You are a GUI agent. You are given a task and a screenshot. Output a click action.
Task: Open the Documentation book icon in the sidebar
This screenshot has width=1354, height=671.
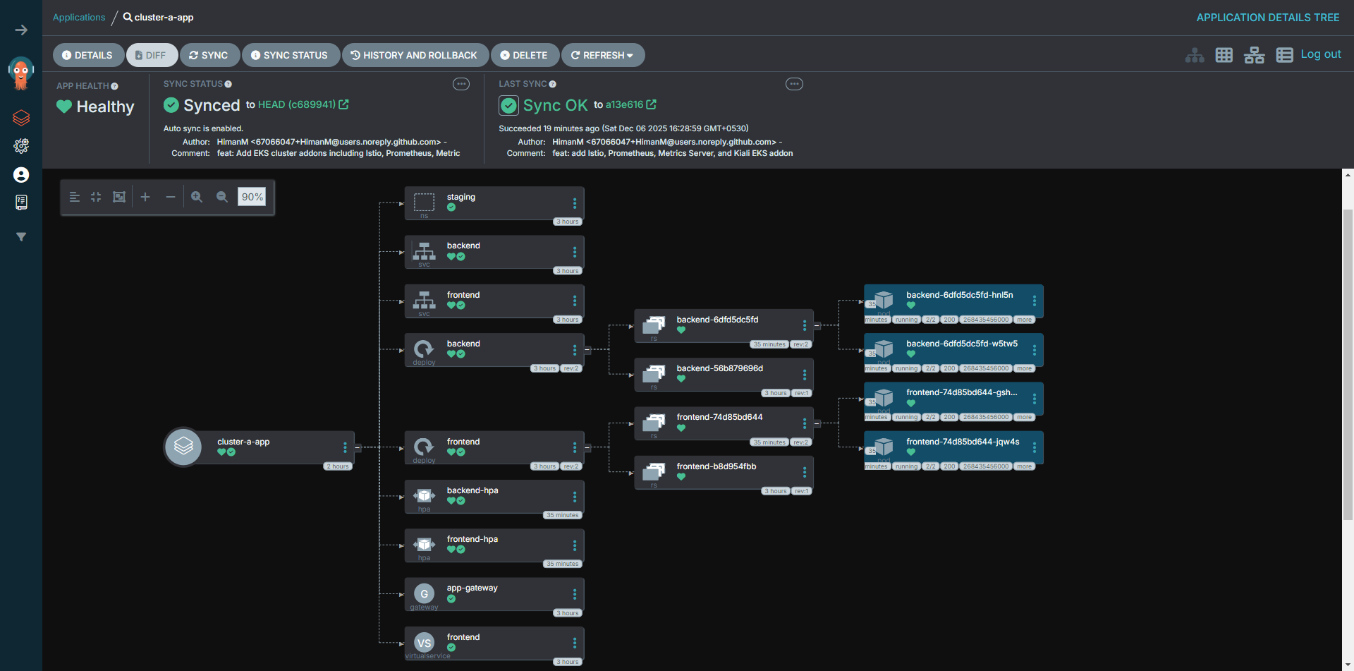[21, 202]
